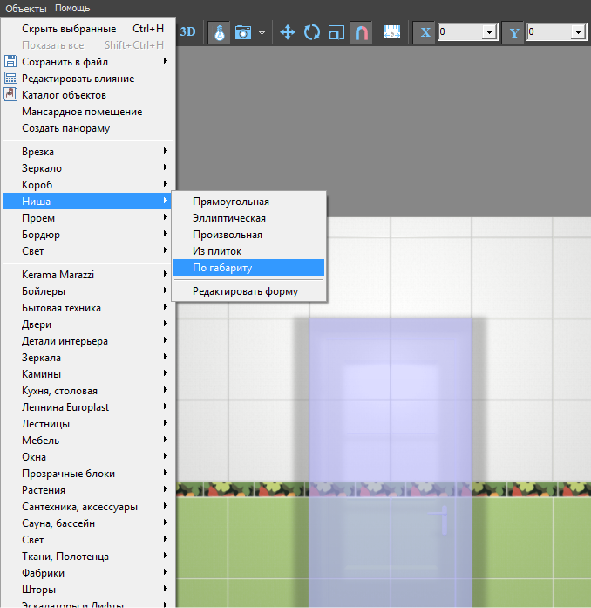Choose Редактировать влияние
Screen dimensions: 591x608
point(89,79)
